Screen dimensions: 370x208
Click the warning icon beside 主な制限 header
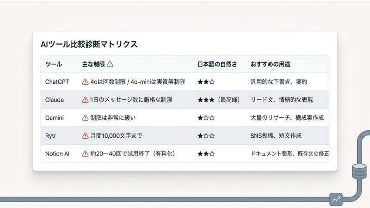[x=110, y=64]
